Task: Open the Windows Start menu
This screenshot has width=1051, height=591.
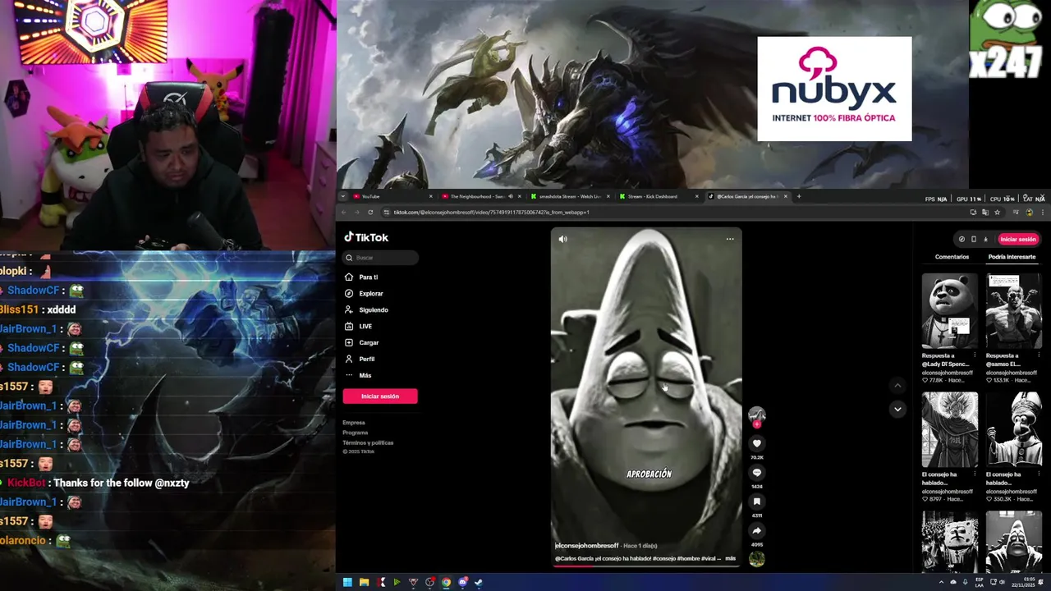Action: point(347,583)
